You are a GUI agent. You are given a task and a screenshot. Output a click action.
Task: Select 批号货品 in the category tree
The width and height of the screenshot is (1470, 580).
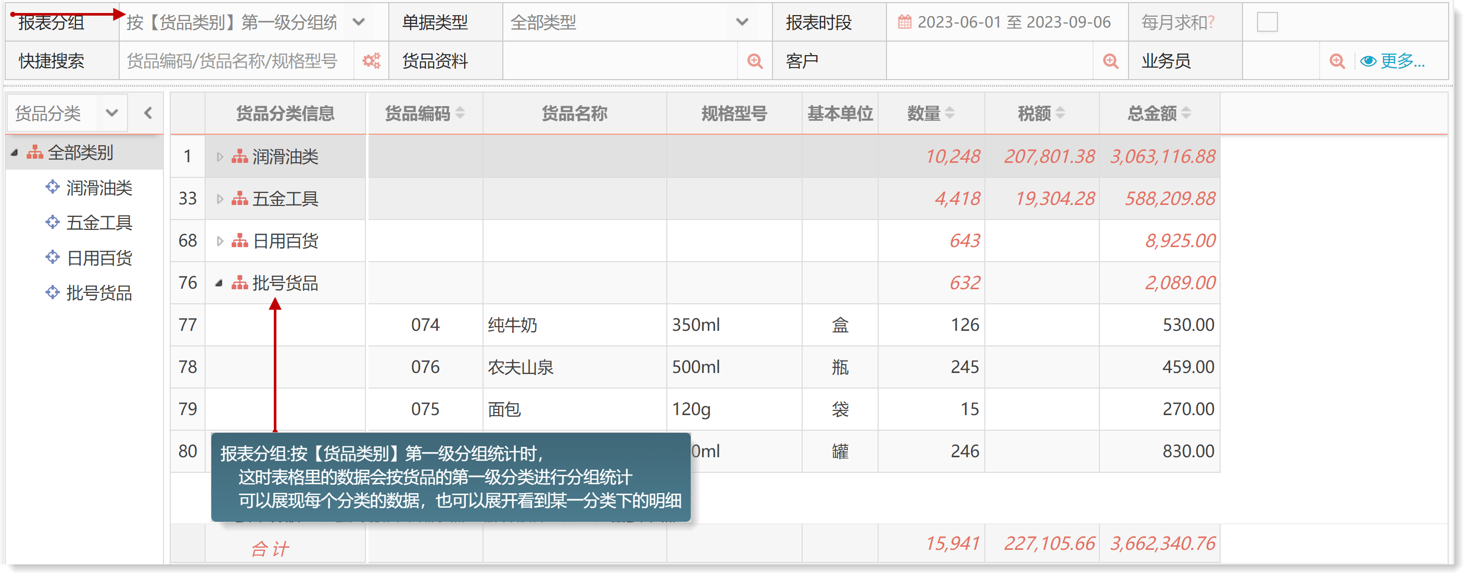point(99,292)
